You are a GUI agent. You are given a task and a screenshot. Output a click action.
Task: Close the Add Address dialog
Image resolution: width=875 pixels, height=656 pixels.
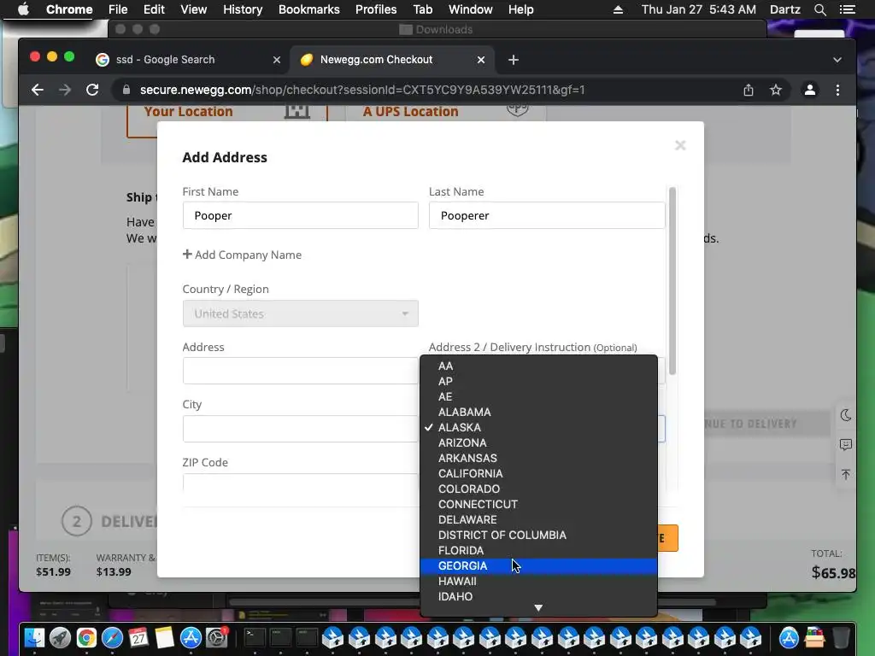[x=680, y=145]
